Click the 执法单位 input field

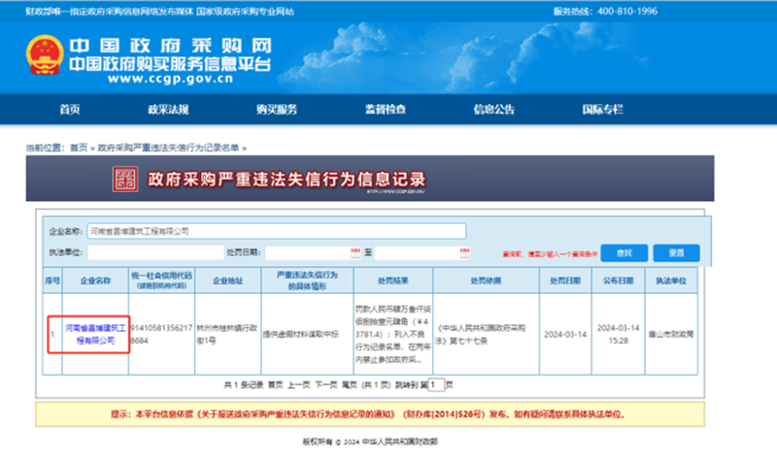155,252
